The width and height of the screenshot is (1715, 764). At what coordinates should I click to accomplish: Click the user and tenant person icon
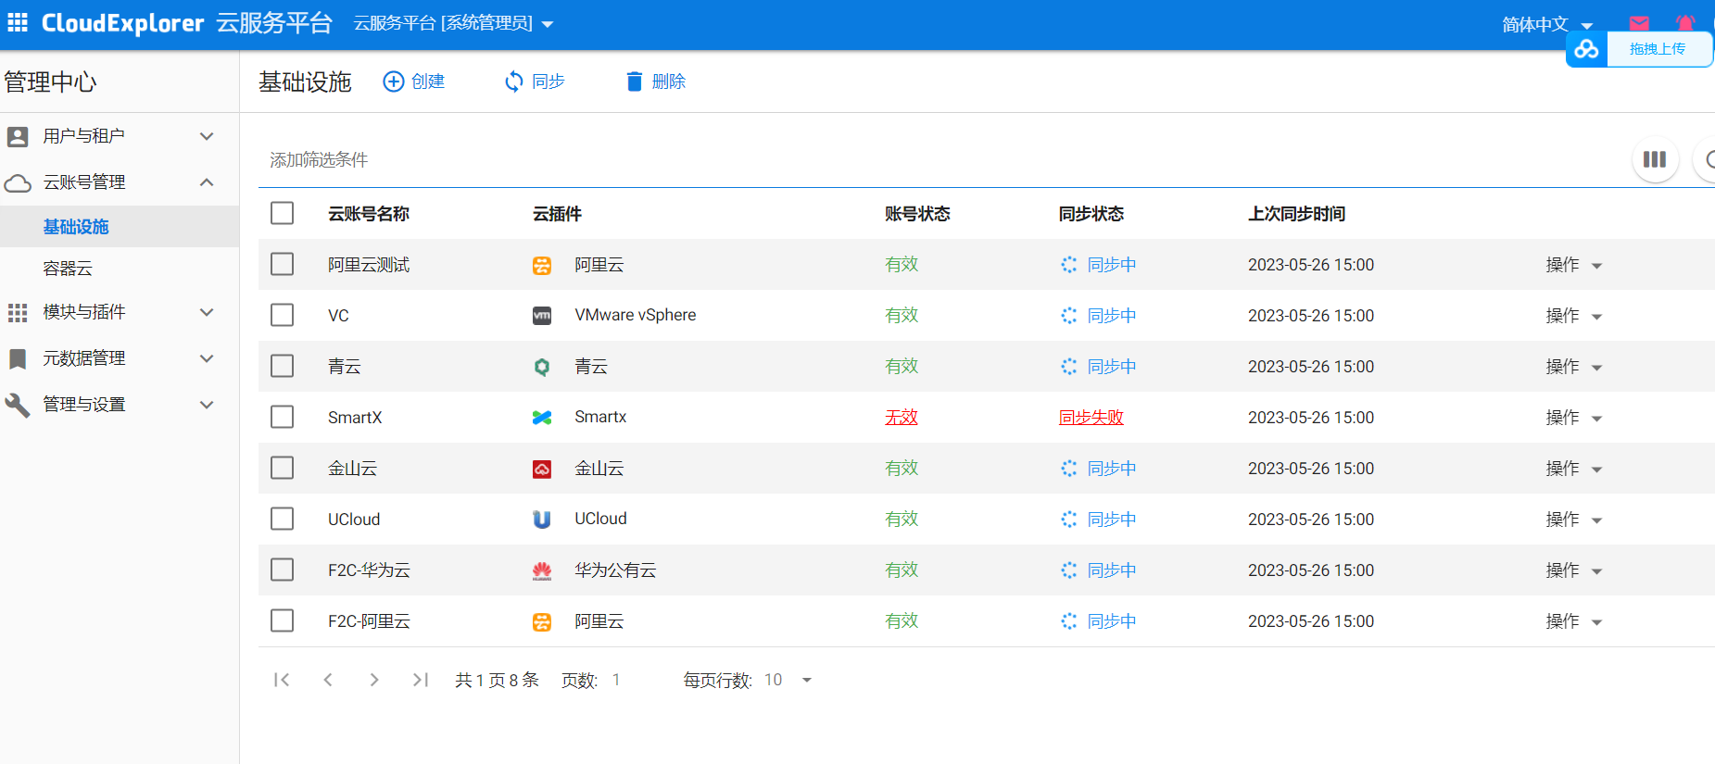(18, 136)
